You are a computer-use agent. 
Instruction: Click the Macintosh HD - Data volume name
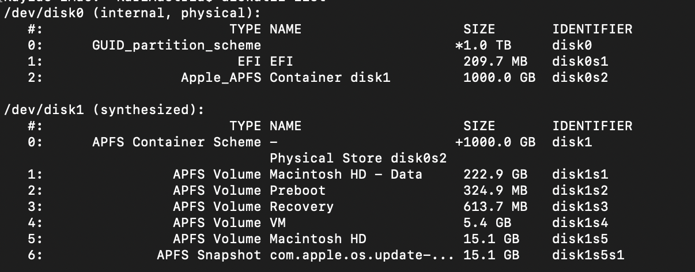(x=346, y=174)
